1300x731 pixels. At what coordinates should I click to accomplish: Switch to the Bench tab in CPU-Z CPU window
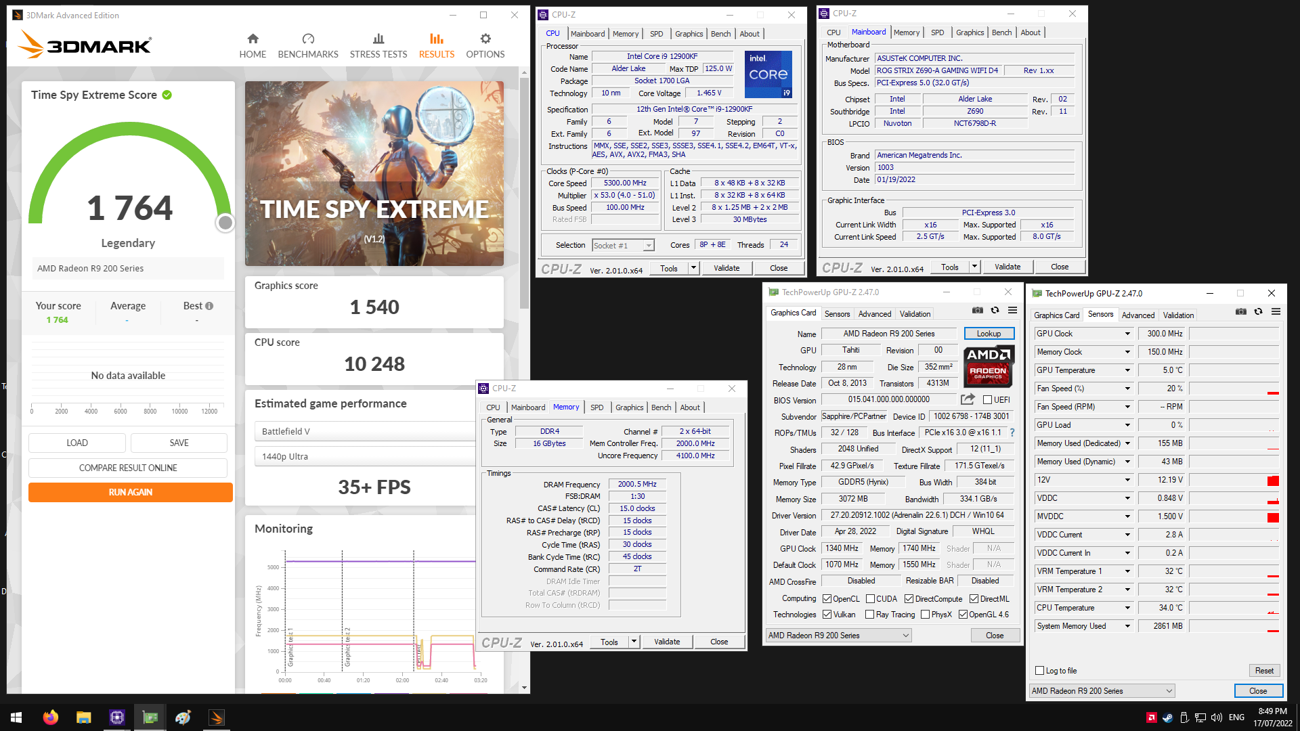point(720,34)
